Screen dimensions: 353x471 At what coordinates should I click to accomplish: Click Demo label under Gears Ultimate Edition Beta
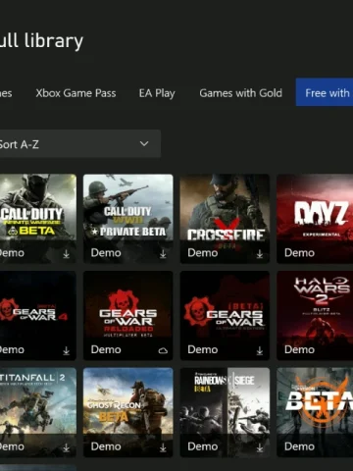tap(203, 349)
